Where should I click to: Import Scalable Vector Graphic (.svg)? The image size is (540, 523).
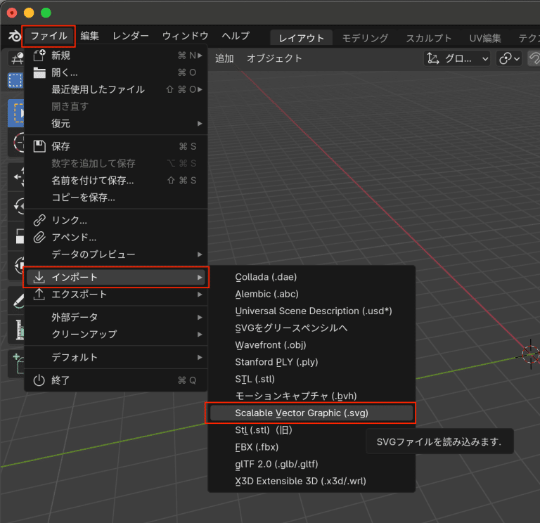tap(311, 413)
